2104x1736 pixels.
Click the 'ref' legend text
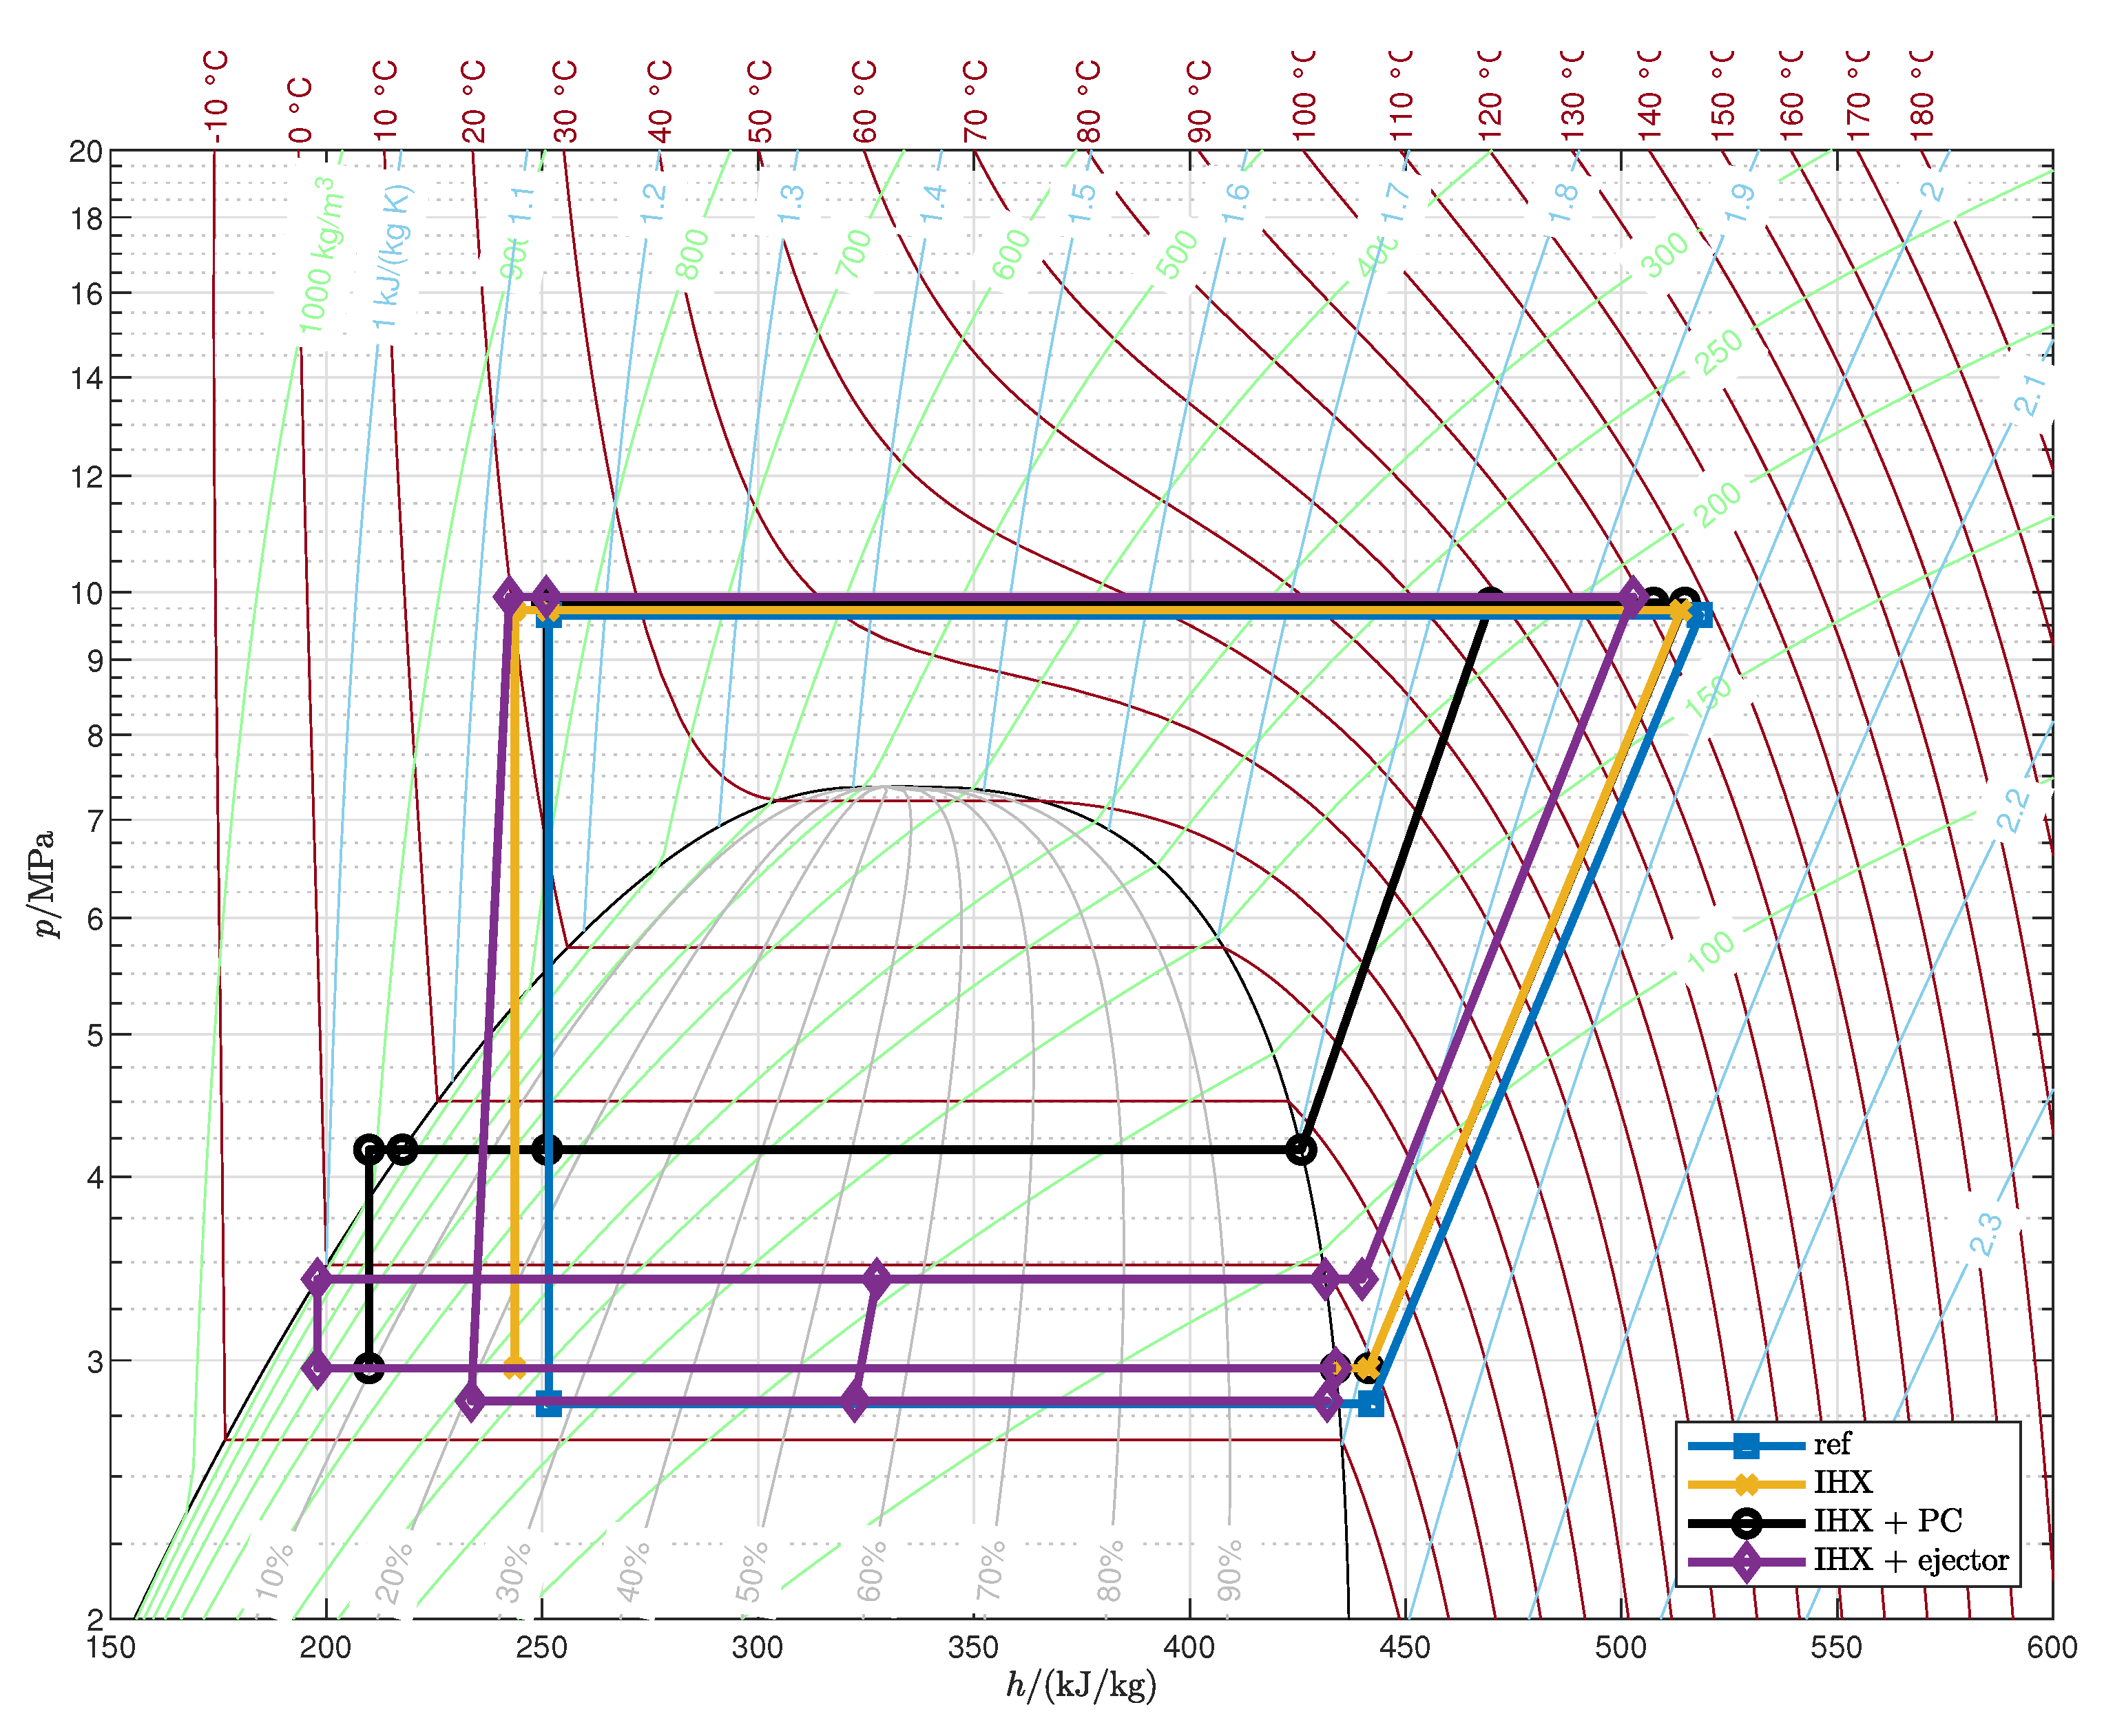click(1832, 1445)
